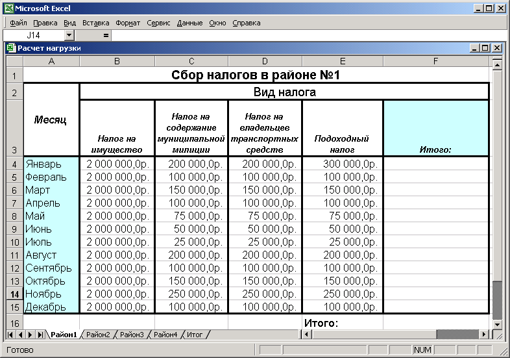This screenshot has height=358, width=510.
Task: Click the Налог на имущество header cell
Action: tap(117, 128)
